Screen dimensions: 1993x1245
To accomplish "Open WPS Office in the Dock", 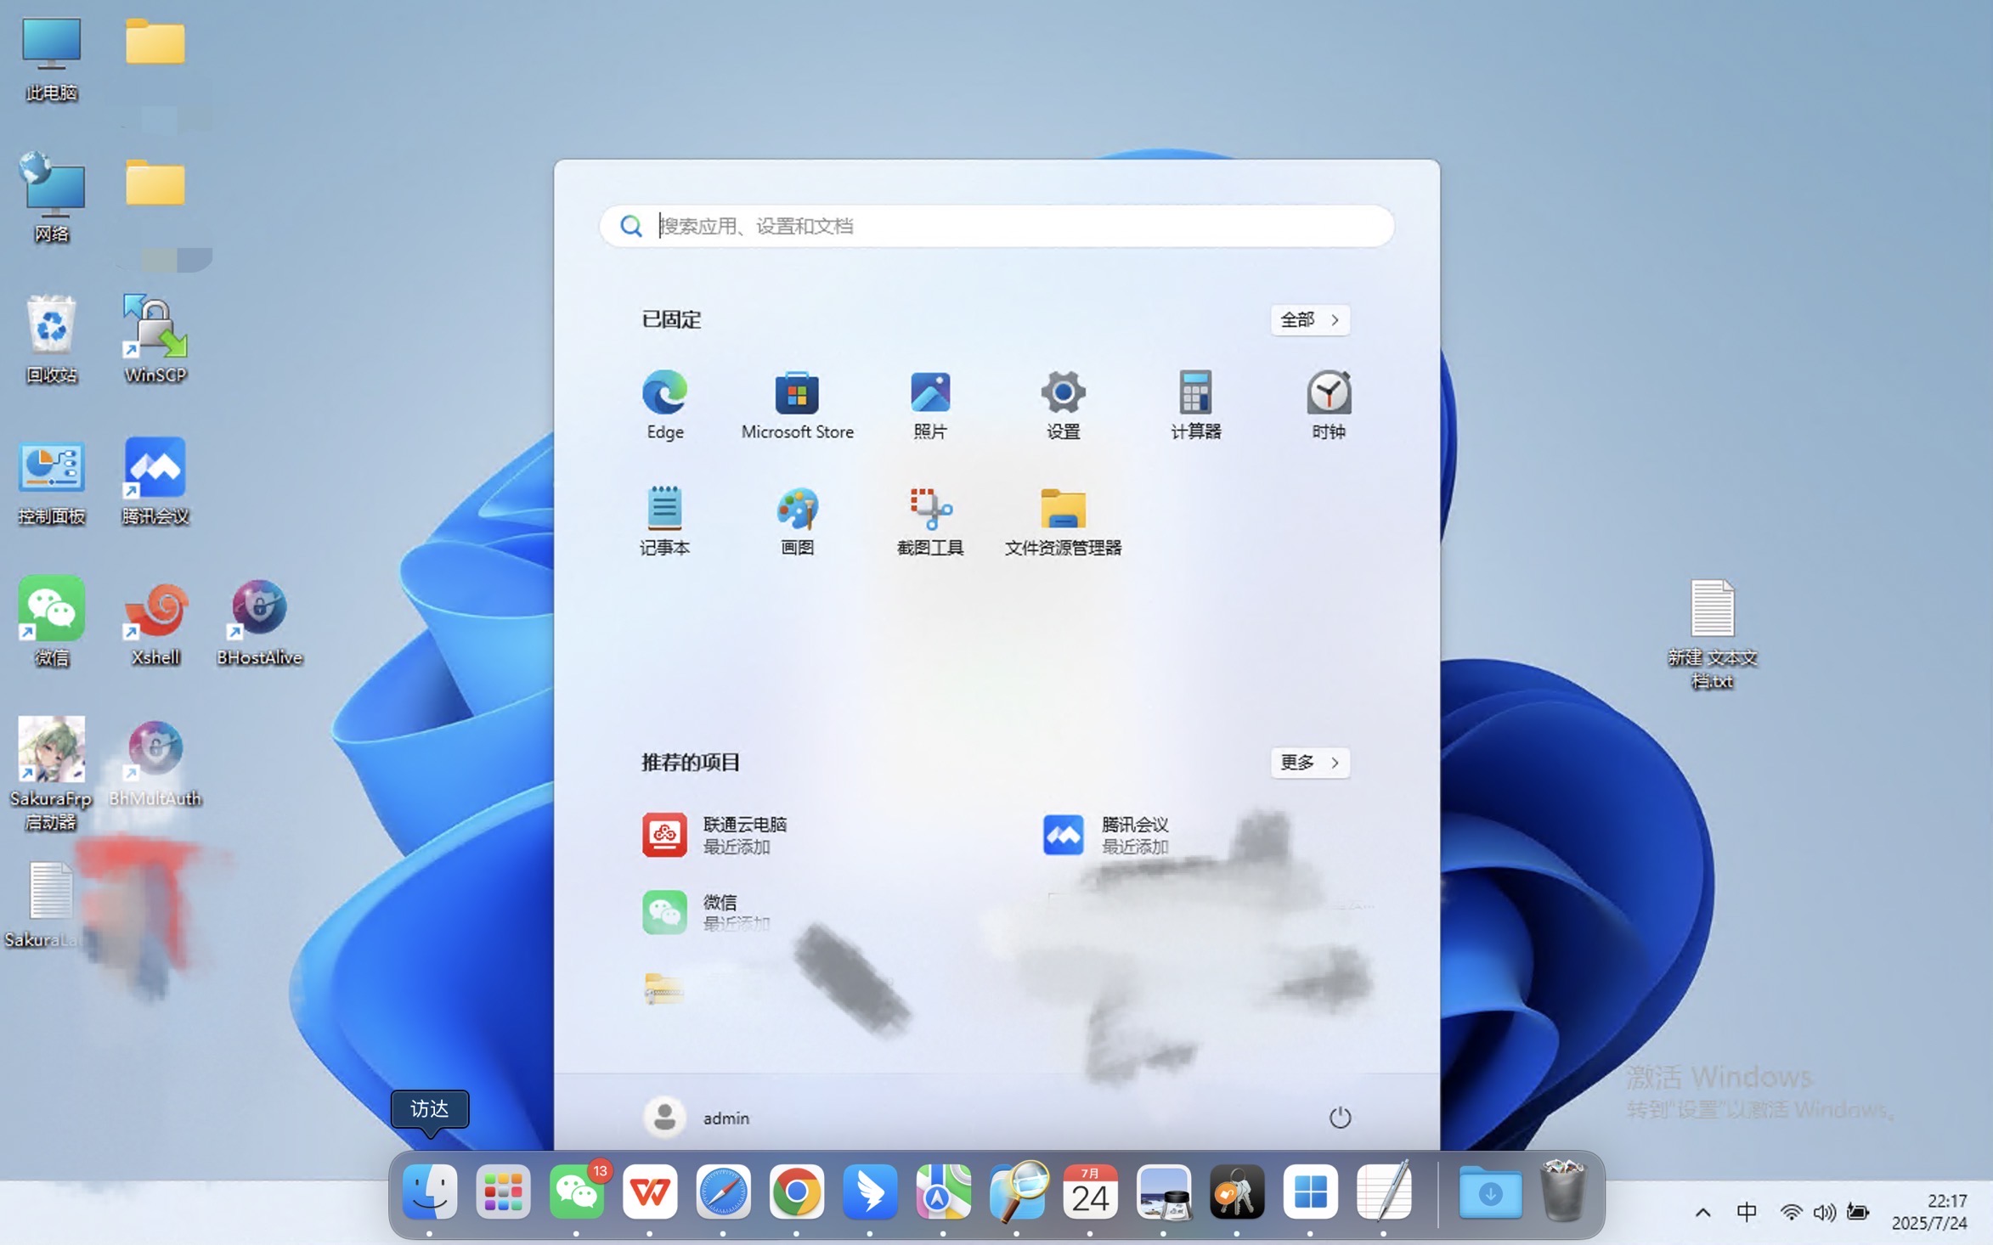I will point(650,1191).
